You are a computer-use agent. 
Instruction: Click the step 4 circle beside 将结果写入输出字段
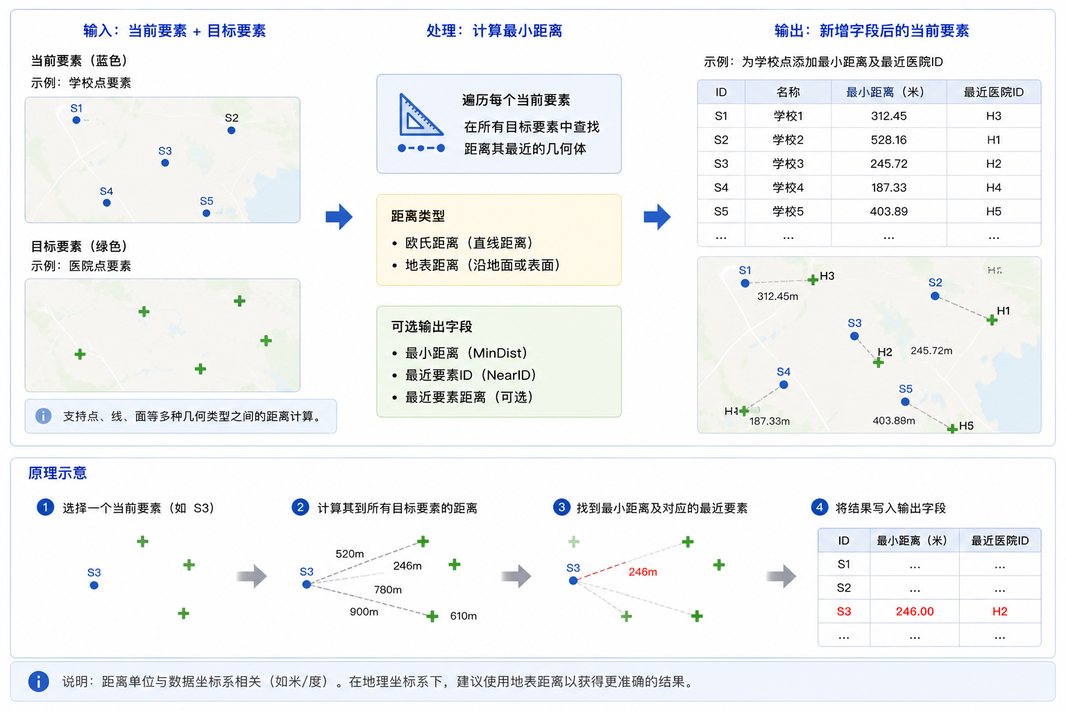tap(819, 507)
